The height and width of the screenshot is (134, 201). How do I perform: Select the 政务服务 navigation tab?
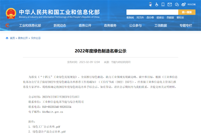click(110, 25)
